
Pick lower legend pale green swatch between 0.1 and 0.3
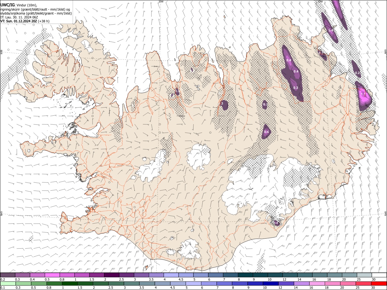coord(8,283)
